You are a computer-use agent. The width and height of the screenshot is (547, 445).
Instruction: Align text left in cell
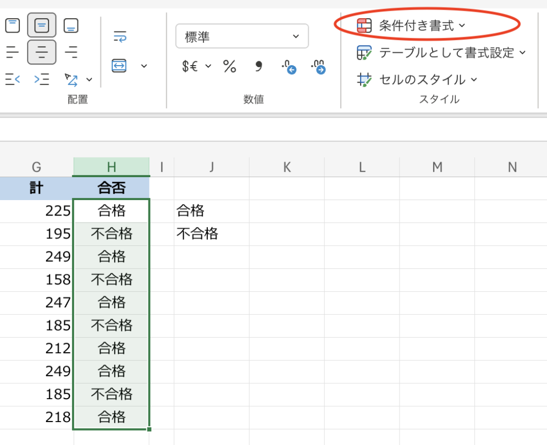pyautogui.click(x=12, y=52)
